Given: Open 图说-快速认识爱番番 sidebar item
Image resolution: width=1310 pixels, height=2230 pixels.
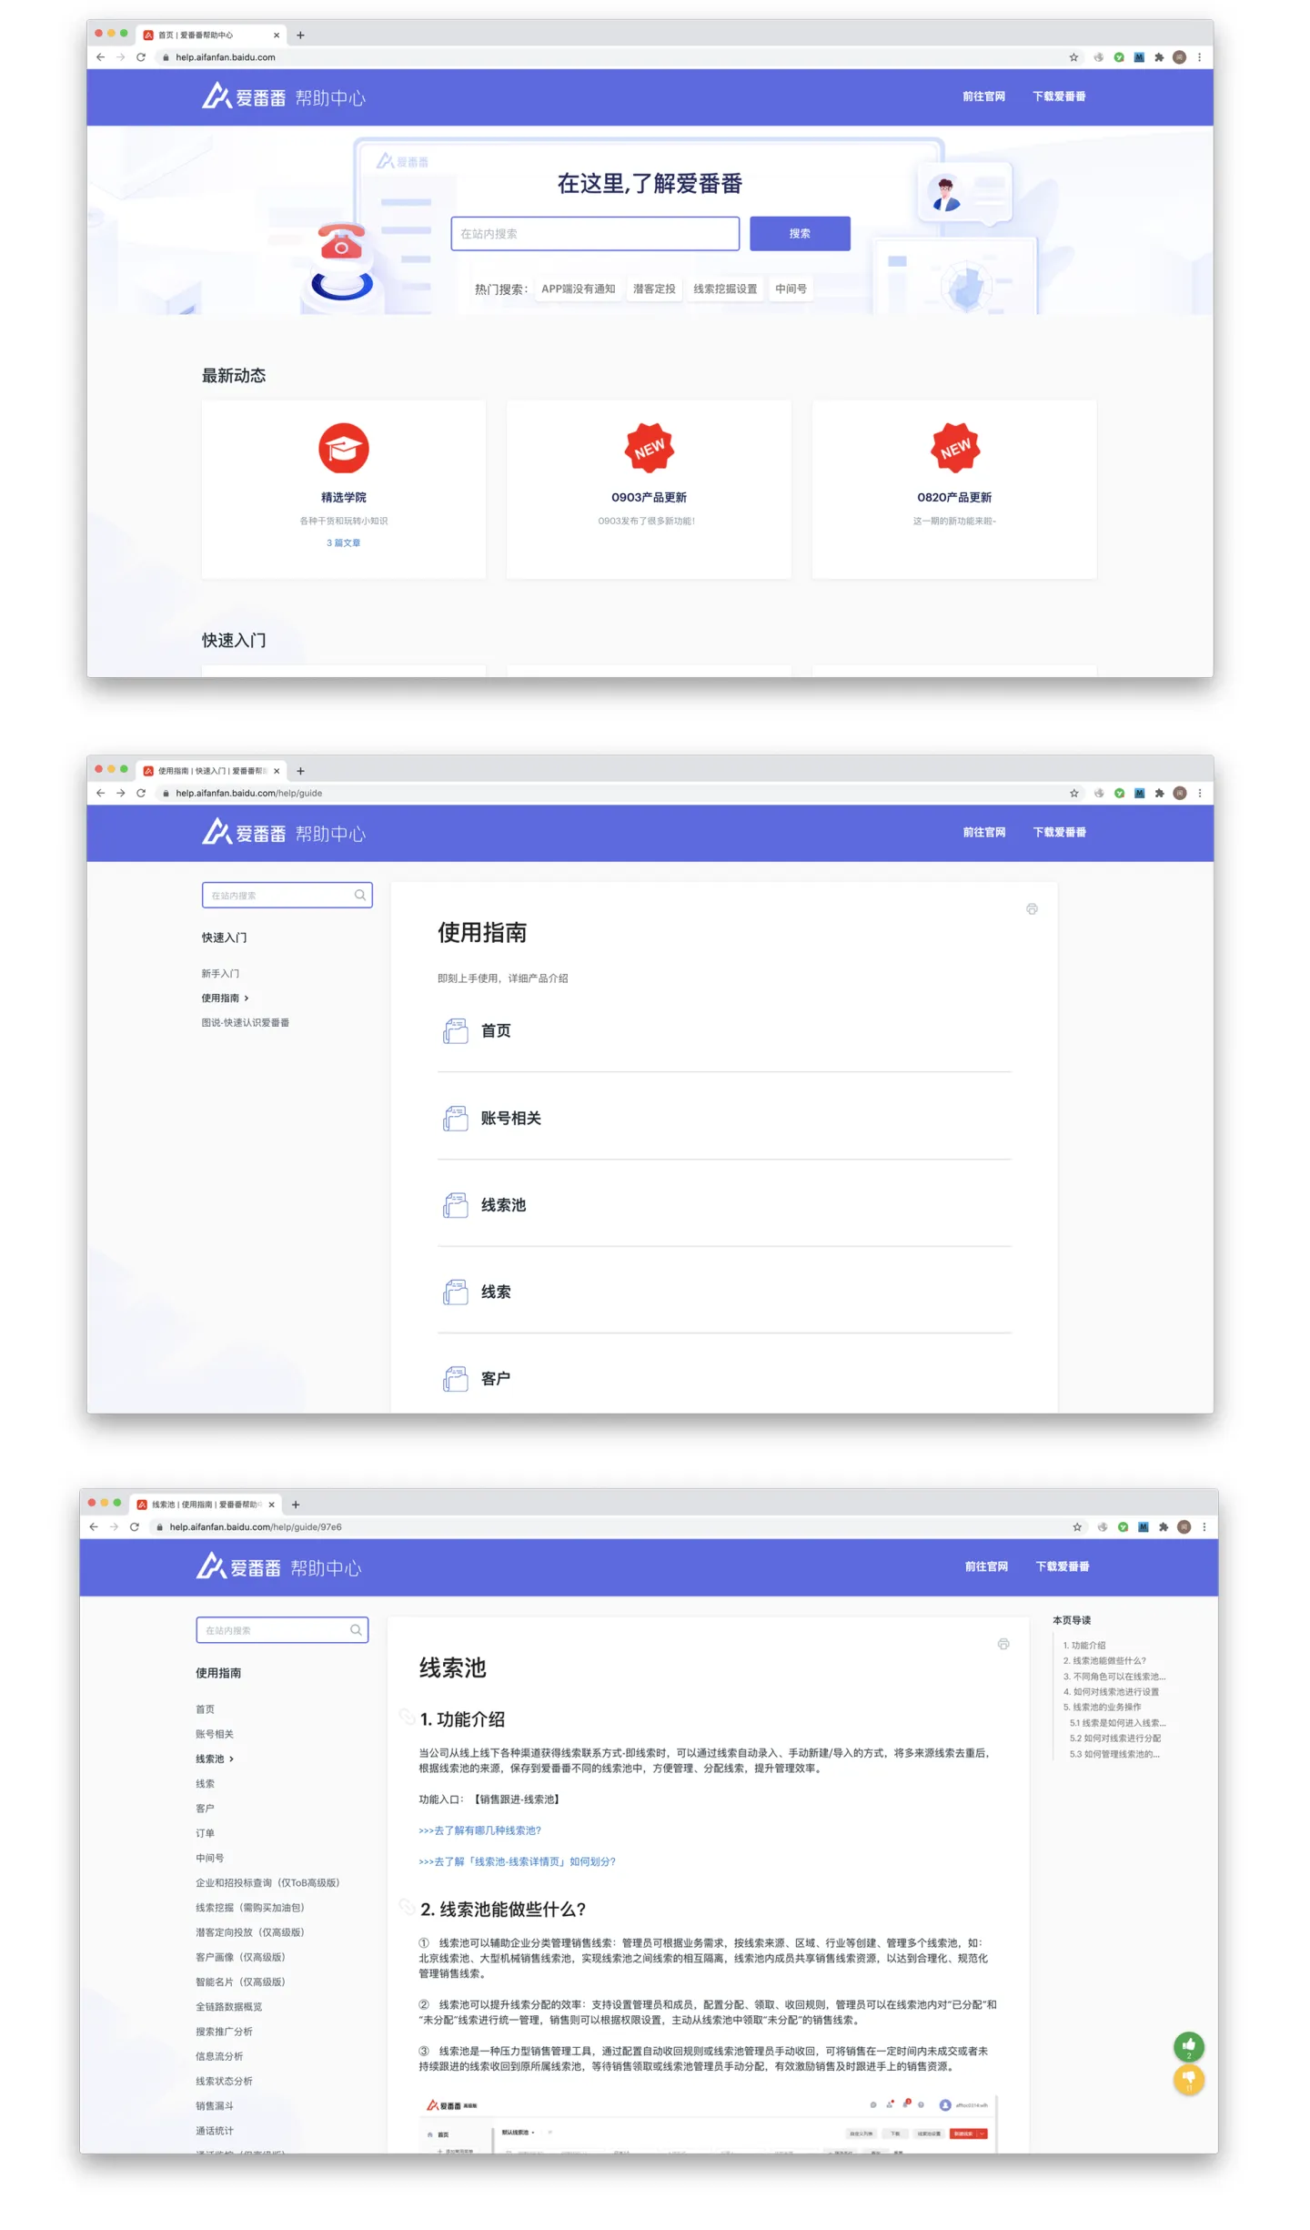Looking at the screenshot, I should coord(246,1023).
